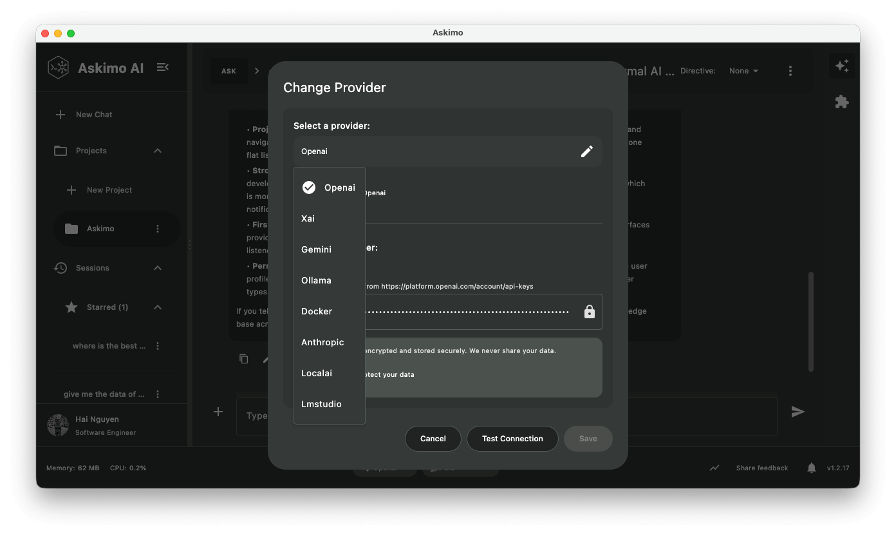Click the masked API key input field
Viewport: 896px width, 536px height.
coord(448,312)
